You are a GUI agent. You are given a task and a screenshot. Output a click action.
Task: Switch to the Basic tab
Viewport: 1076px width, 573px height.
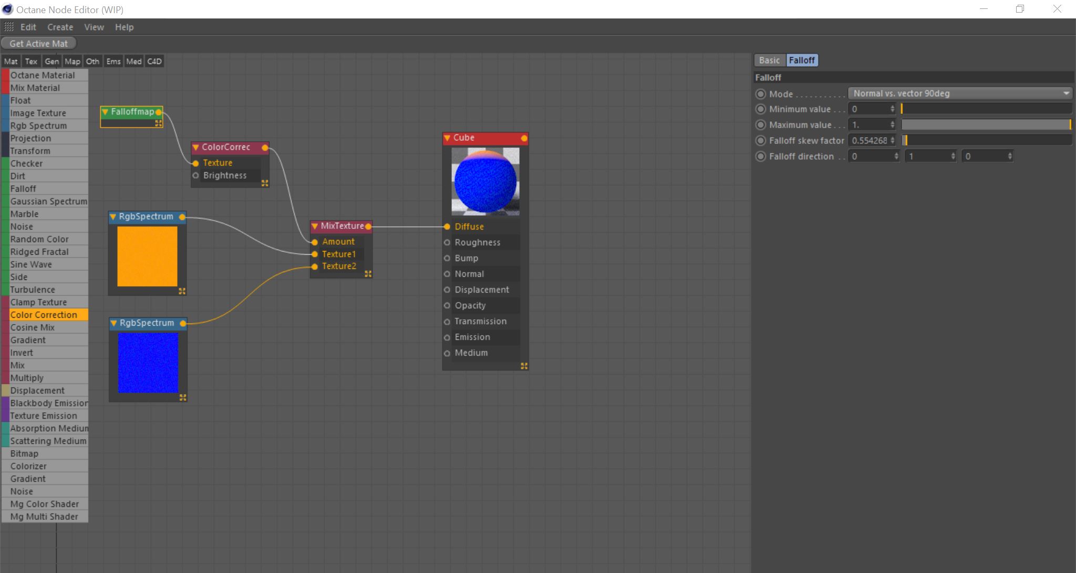tap(769, 60)
